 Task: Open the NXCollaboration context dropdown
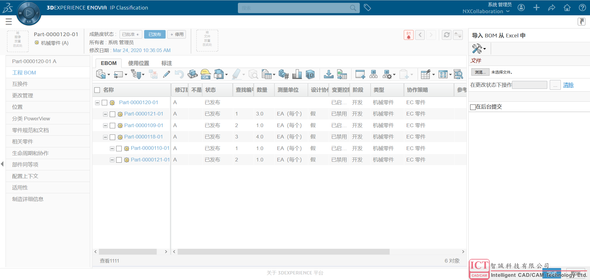point(486,11)
